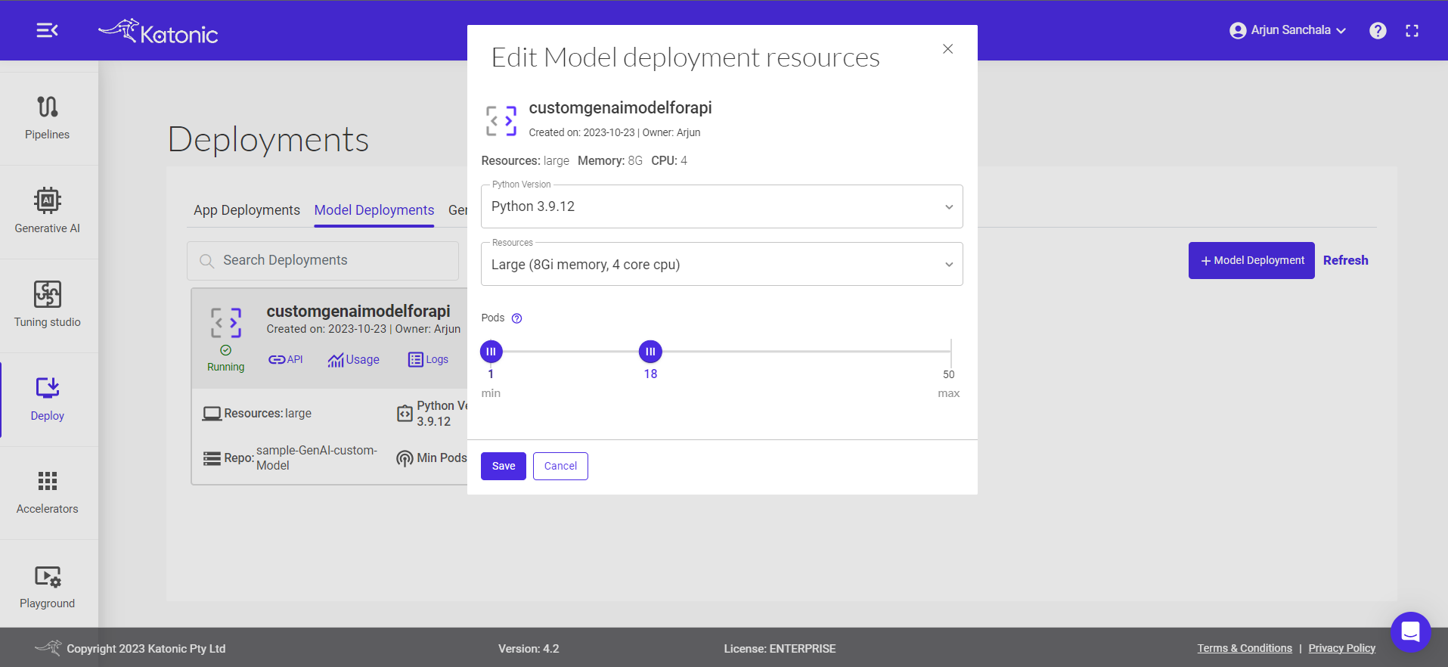This screenshot has height=667, width=1448.
Task: Click the Repo storage icon on the card
Action: tap(212, 458)
